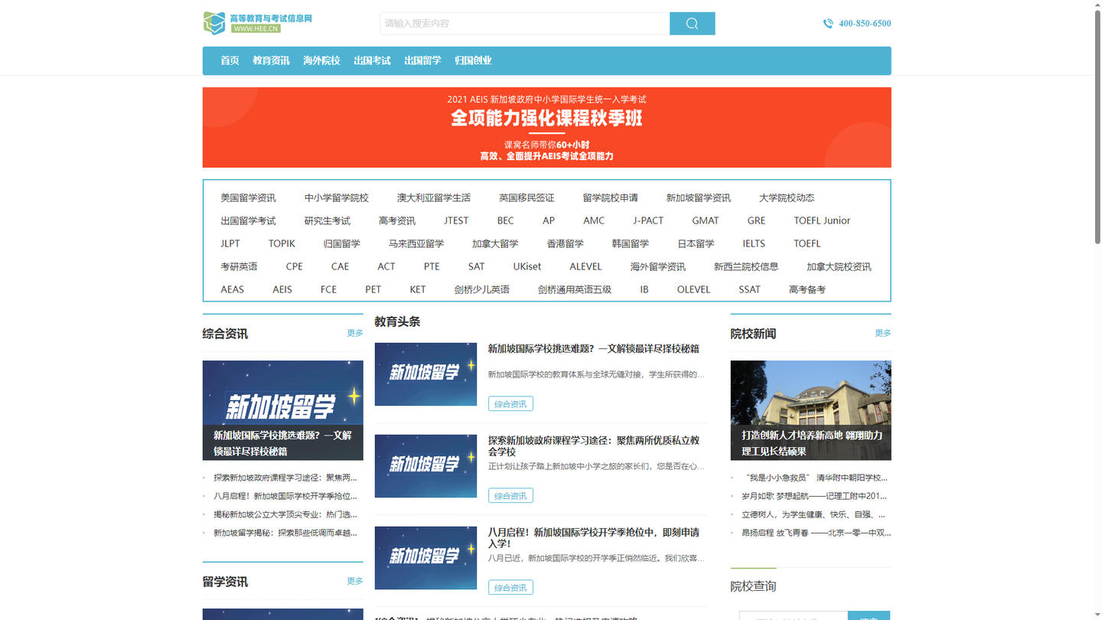Open the 出国考试 nav item
Viewport: 1102px width, 620px height.
tap(372, 60)
